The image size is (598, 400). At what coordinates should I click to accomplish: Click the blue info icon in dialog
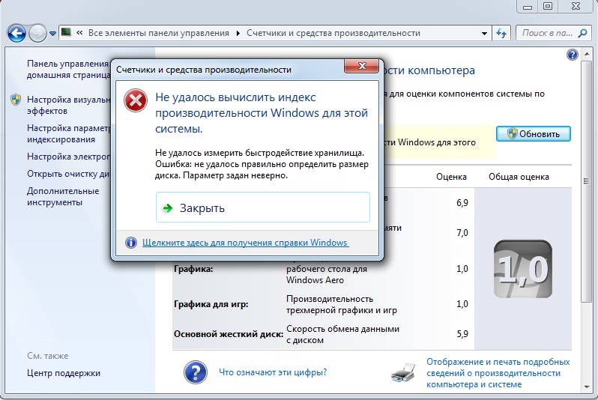tap(131, 242)
